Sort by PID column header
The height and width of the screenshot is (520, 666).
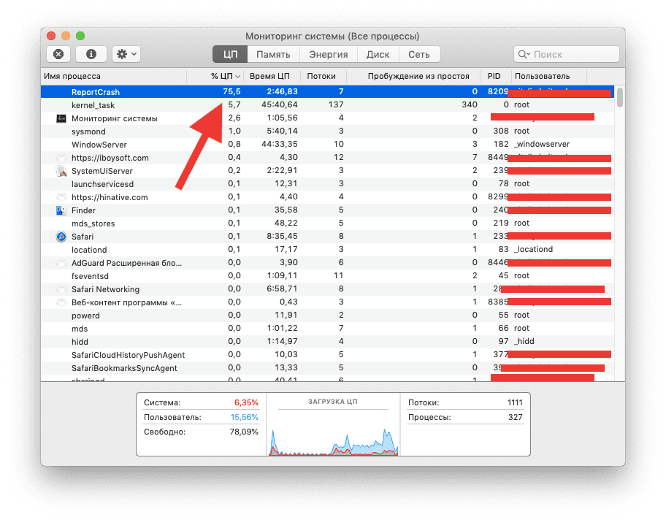tap(496, 77)
